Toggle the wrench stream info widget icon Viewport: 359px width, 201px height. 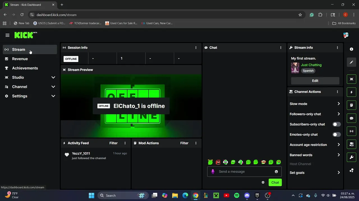(x=351, y=157)
